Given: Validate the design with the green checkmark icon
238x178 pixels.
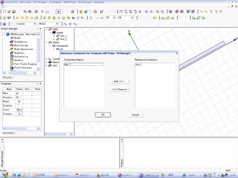Looking at the screenshot, I should click(x=86, y=12).
